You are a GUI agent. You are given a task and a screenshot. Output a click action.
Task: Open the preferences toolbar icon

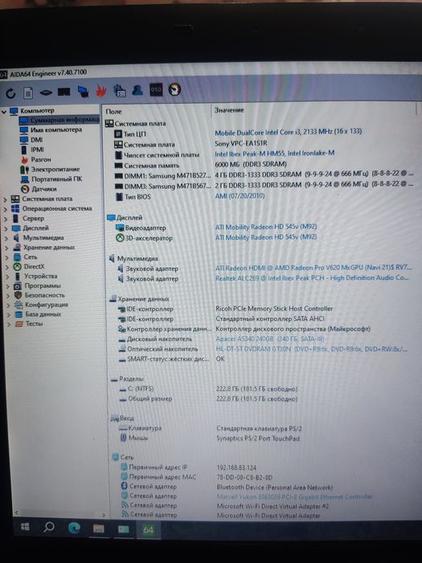coord(120,91)
